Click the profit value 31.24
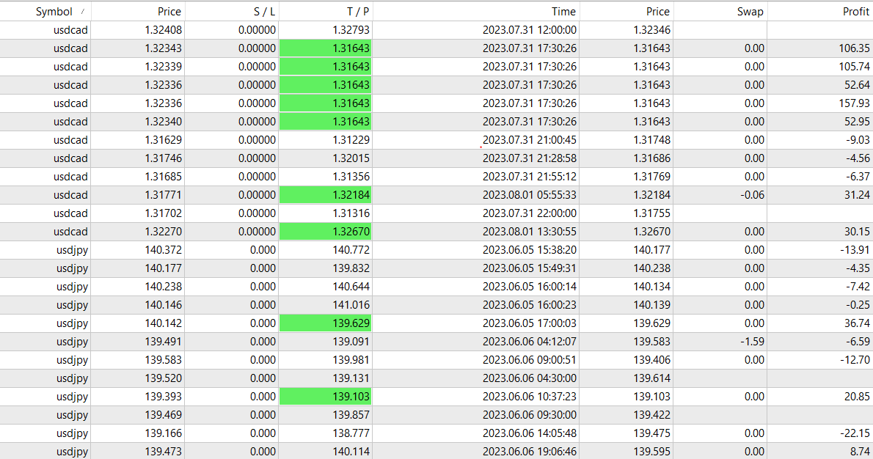The height and width of the screenshot is (459, 873). tap(857, 195)
